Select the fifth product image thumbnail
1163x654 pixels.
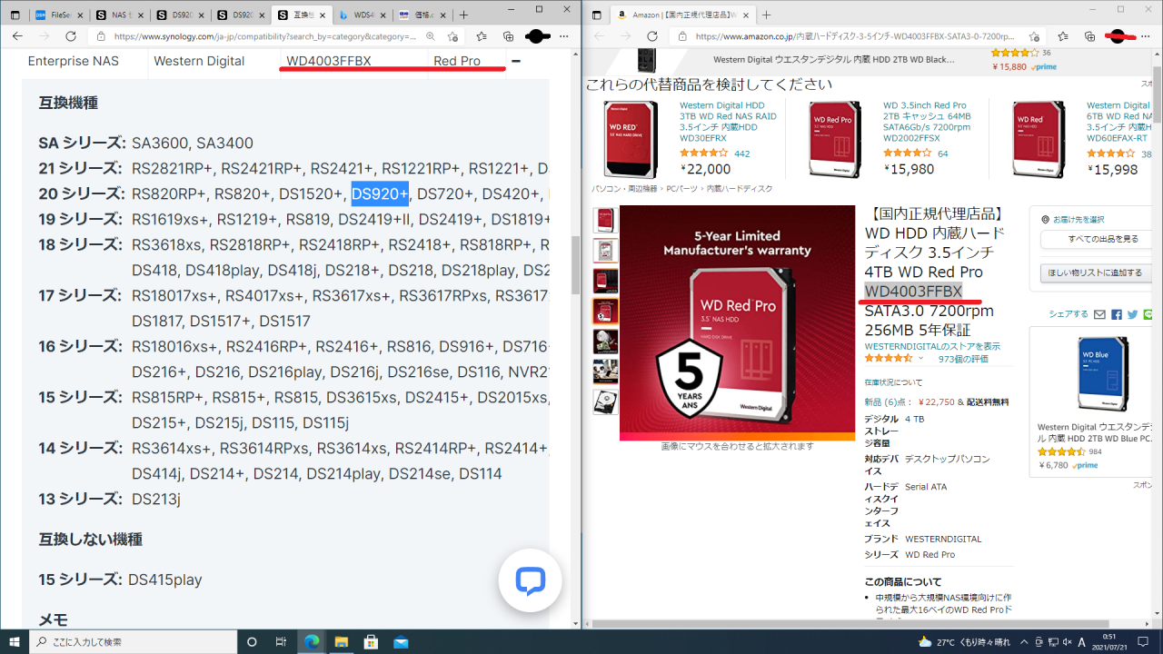click(x=605, y=342)
